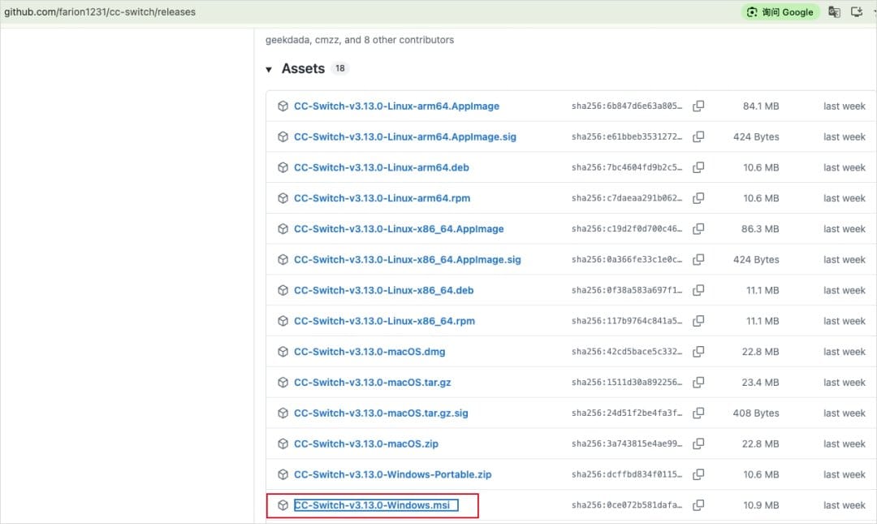Click the github.com URL in address bar
Viewport: 877px width, 524px height.
click(100, 11)
